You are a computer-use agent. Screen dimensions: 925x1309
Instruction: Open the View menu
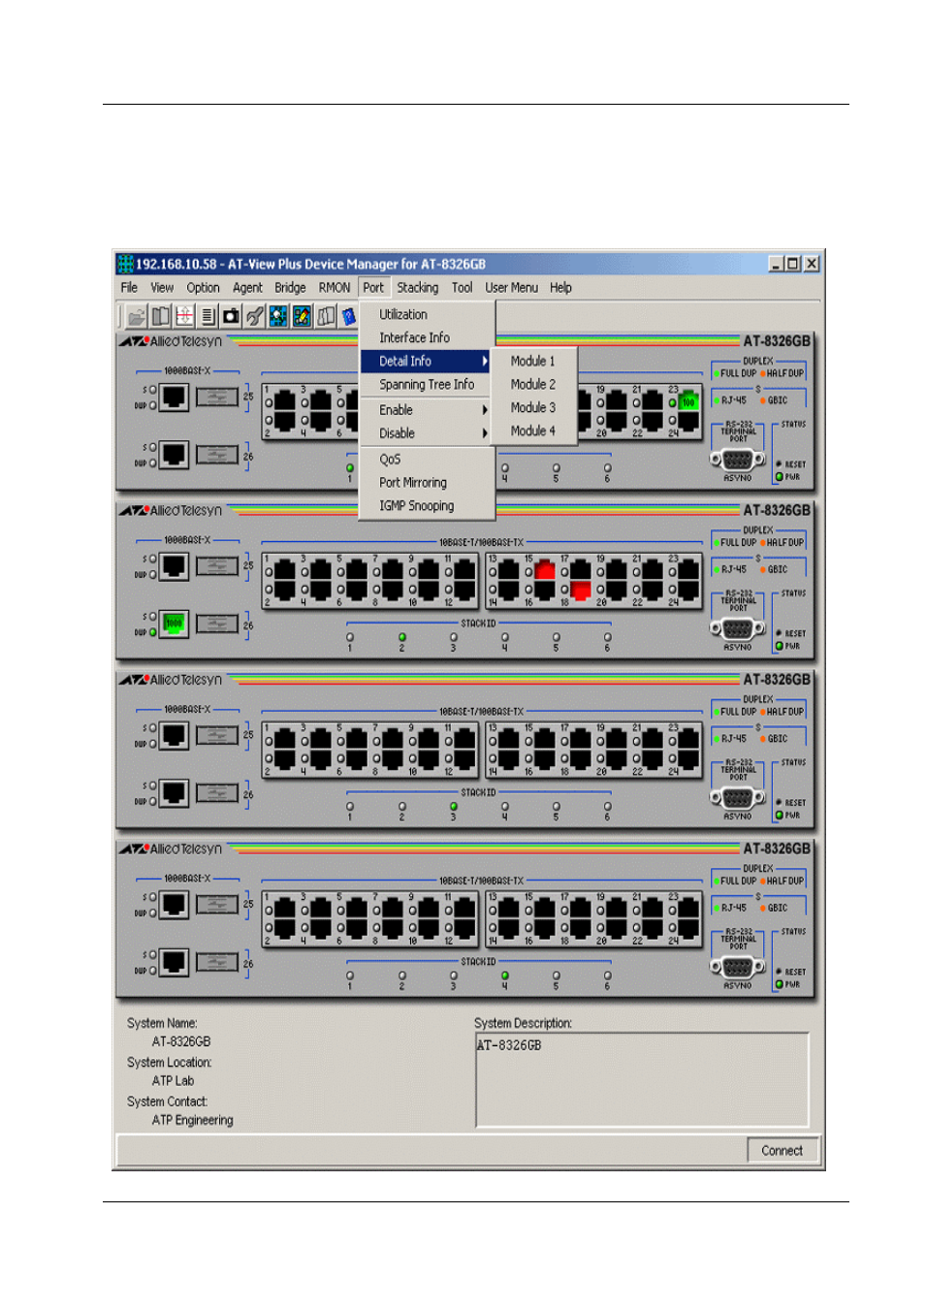162,288
